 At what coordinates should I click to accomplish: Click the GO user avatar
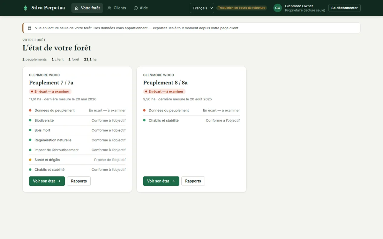pyautogui.click(x=278, y=8)
